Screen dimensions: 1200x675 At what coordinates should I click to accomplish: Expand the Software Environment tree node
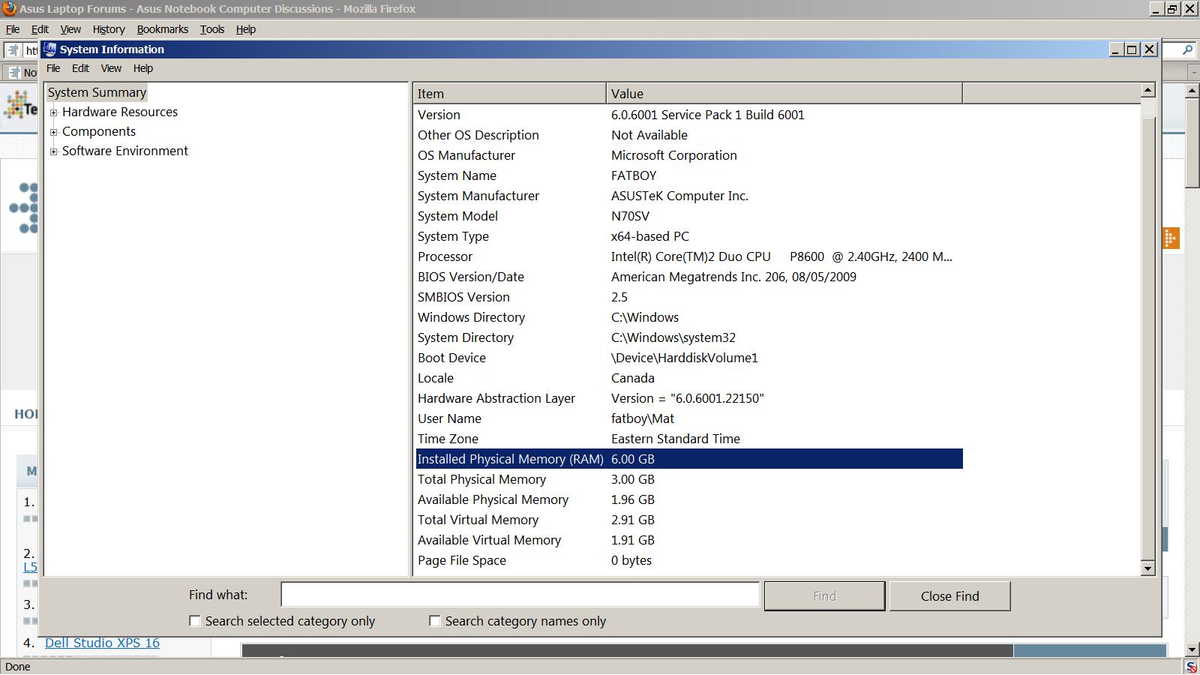tap(53, 151)
